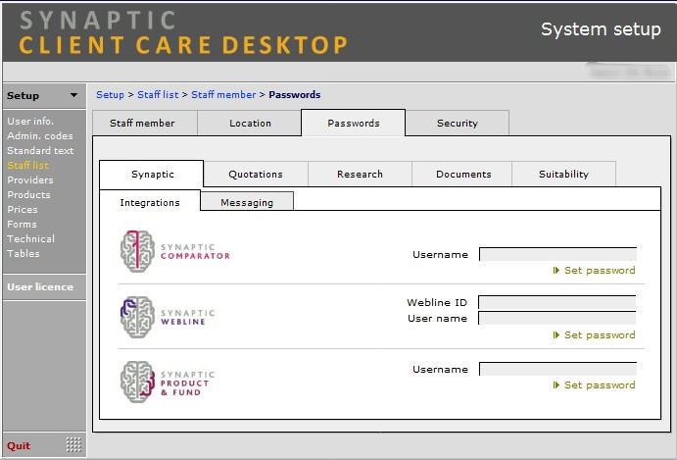The height and width of the screenshot is (460, 677).
Task: Select Staff list in the sidebar
Action: coord(27,165)
